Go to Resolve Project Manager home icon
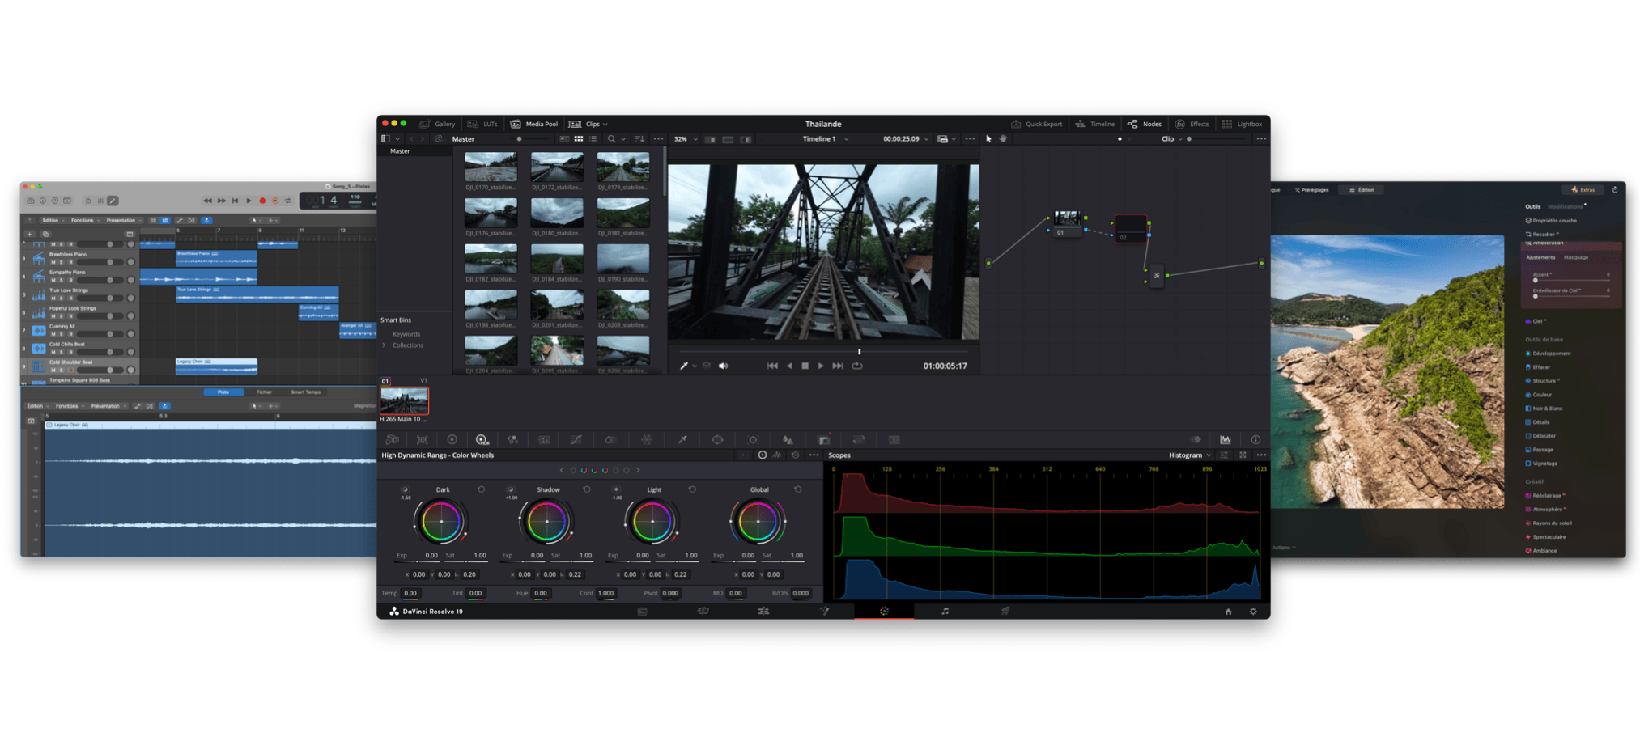Screen dimensions: 1640x741 [1228, 612]
